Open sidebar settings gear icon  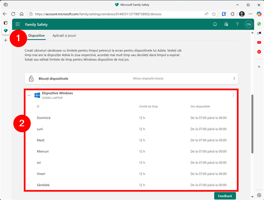point(259,195)
